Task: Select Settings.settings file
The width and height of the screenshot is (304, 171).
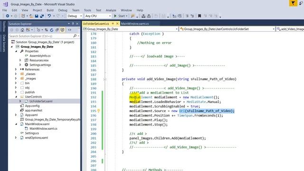Action: click(40, 65)
